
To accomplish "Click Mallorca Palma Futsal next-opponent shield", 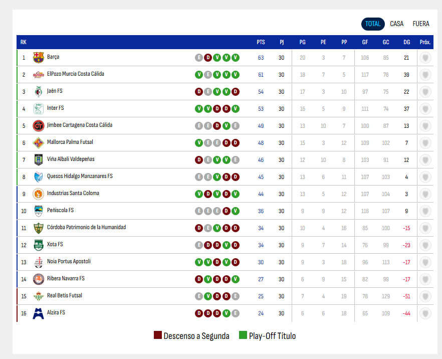I will (425, 143).
